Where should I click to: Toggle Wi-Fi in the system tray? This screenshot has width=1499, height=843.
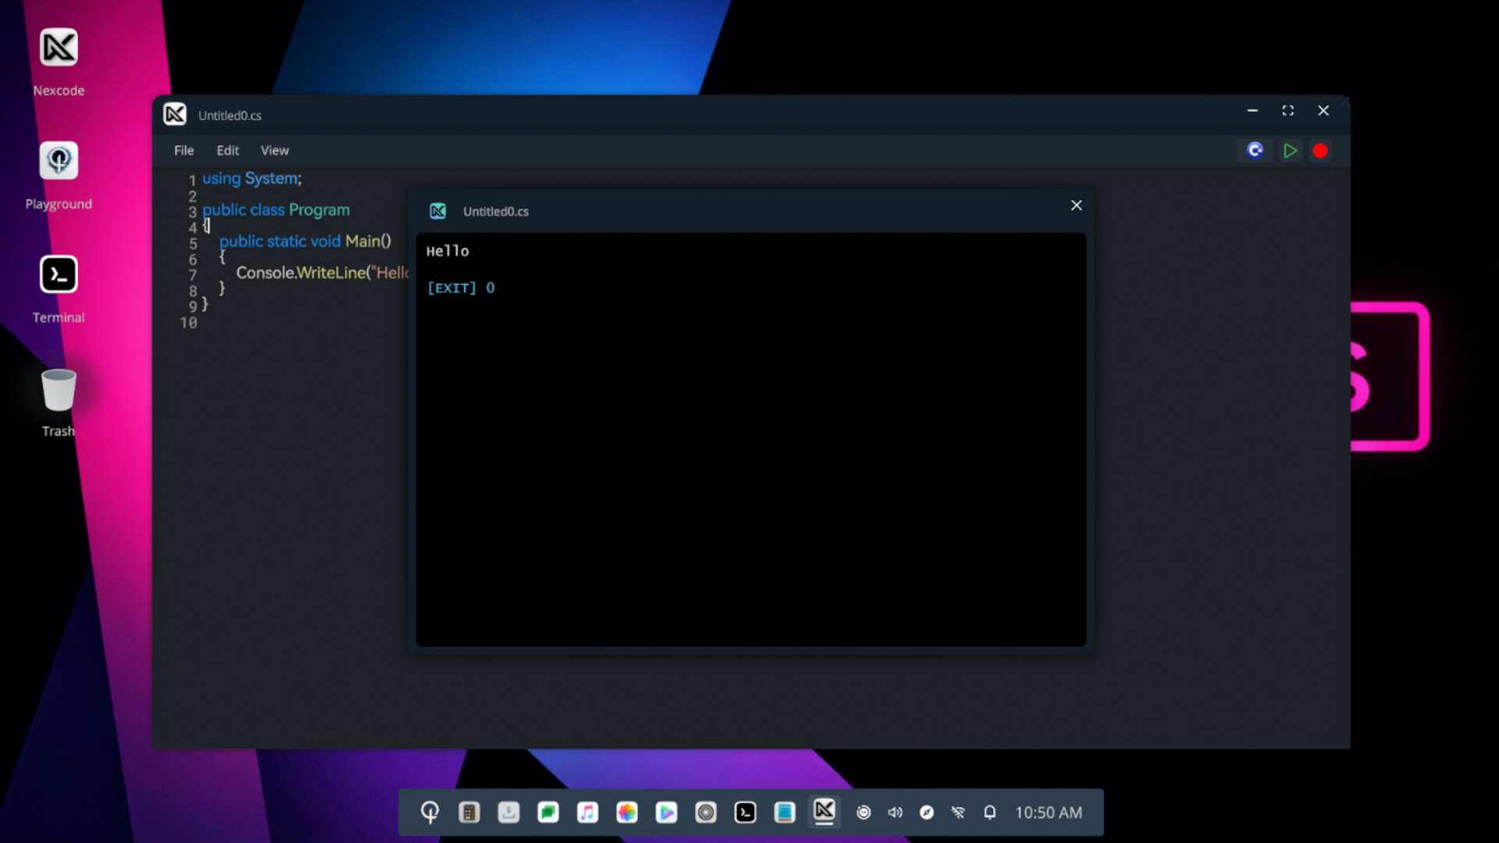pyautogui.click(x=958, y=812)
